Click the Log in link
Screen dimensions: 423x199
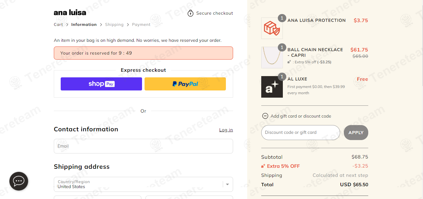click(226, 130)
